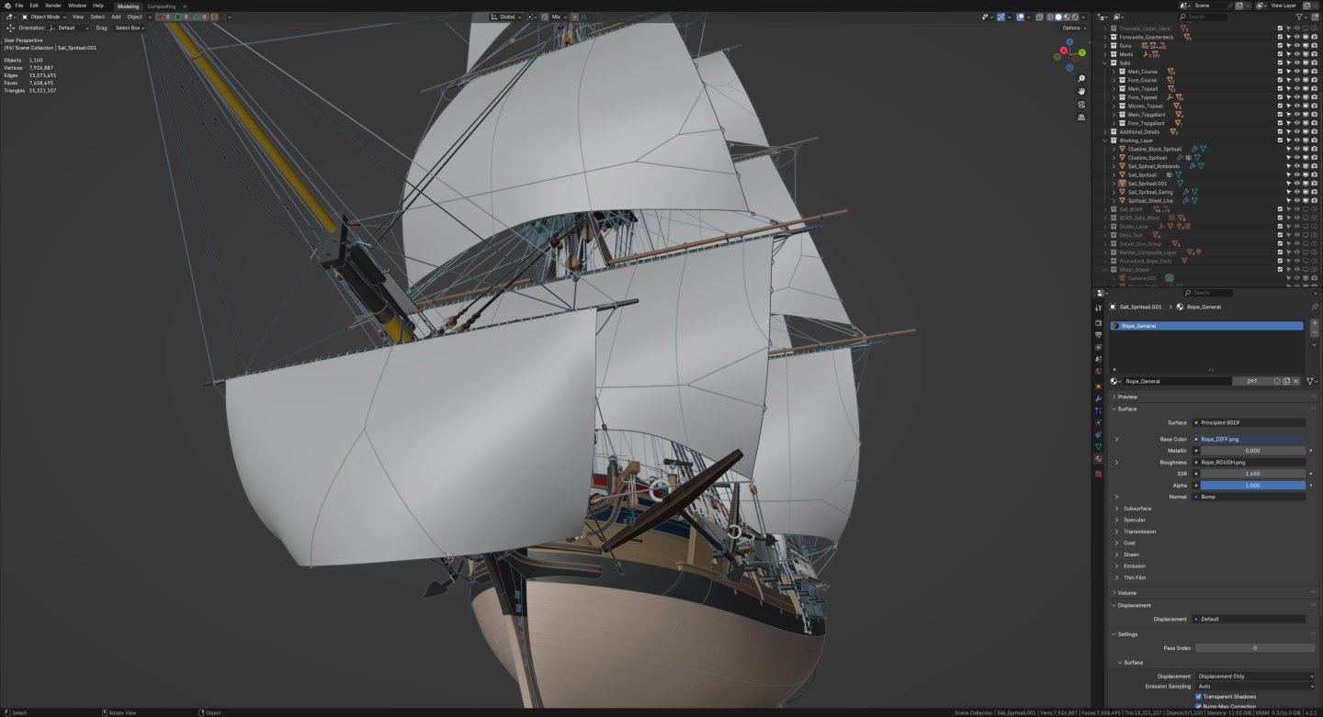Adjust the IOR slider value
Viewport: 1323px width, 717px height.
click(1252, 474)
